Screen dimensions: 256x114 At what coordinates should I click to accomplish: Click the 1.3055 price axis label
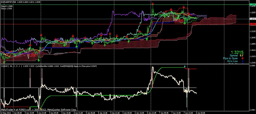(x=252, y=44)
